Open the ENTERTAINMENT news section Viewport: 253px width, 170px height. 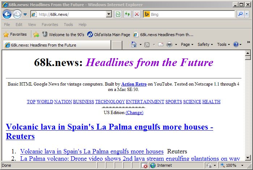tap(145, 102)
